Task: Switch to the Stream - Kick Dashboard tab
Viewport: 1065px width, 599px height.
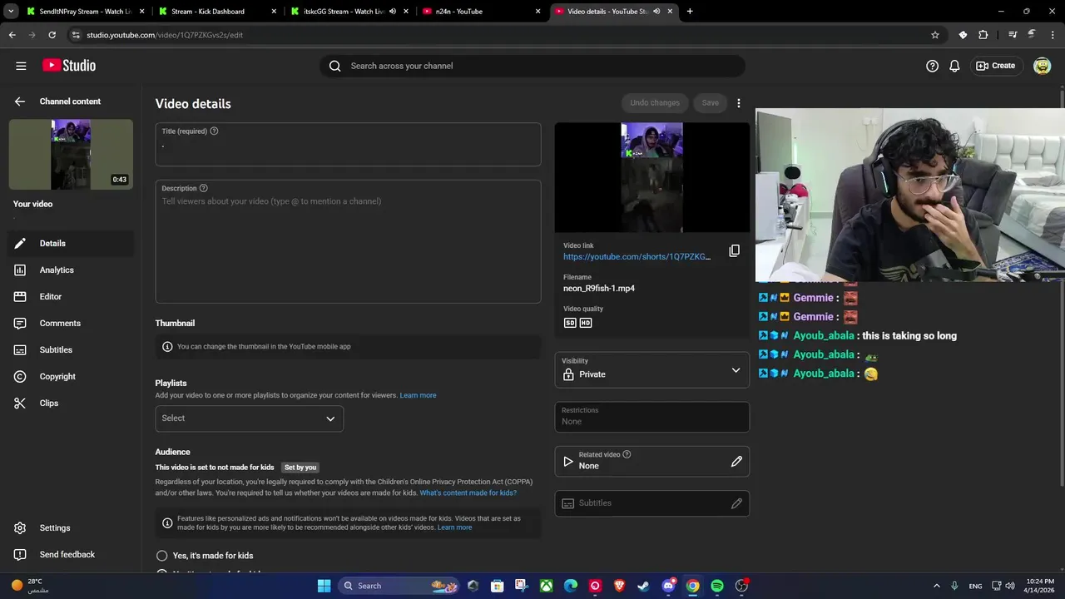Action: (216, 12)
